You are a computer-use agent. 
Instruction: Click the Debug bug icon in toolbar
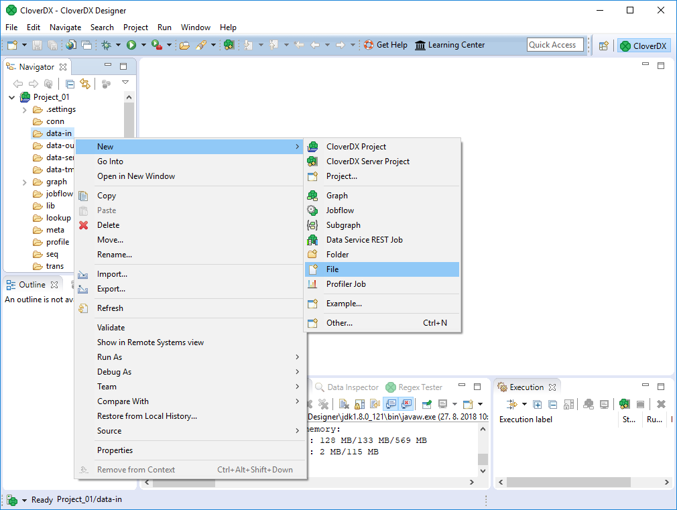[x=106, y=45]
